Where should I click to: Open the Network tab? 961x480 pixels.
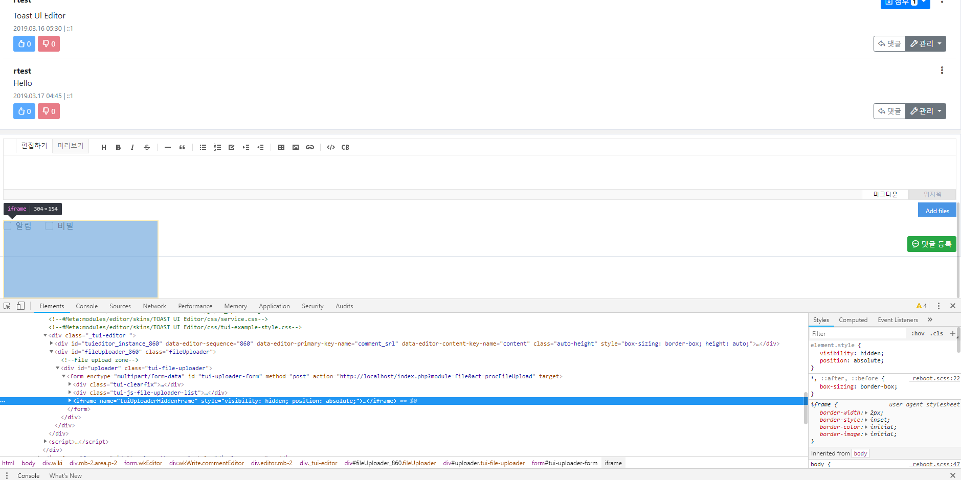click(154, 306)
